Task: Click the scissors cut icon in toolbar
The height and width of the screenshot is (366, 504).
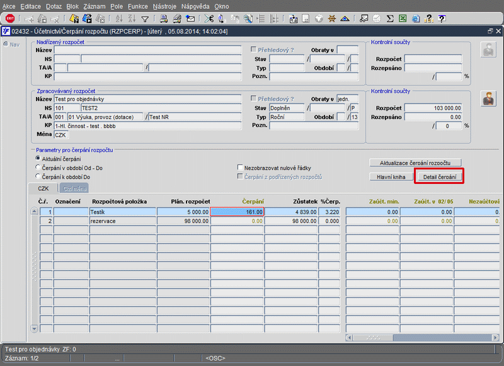Action: (209, 19)
